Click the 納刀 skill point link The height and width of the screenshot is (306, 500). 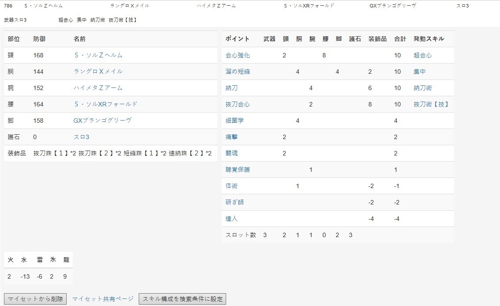[x=231, y=88]
